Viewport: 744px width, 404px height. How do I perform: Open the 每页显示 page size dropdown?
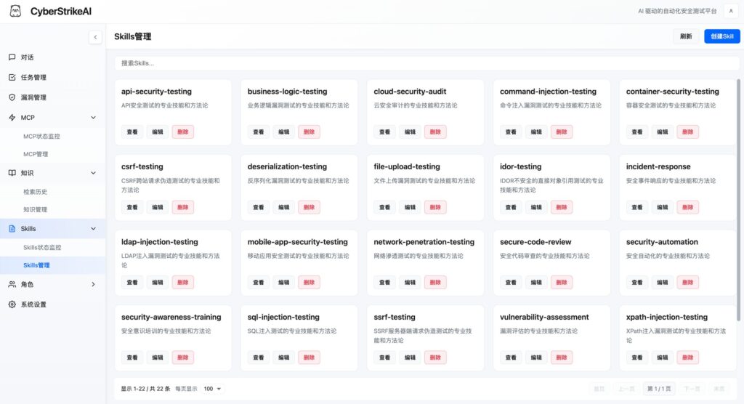213,389
